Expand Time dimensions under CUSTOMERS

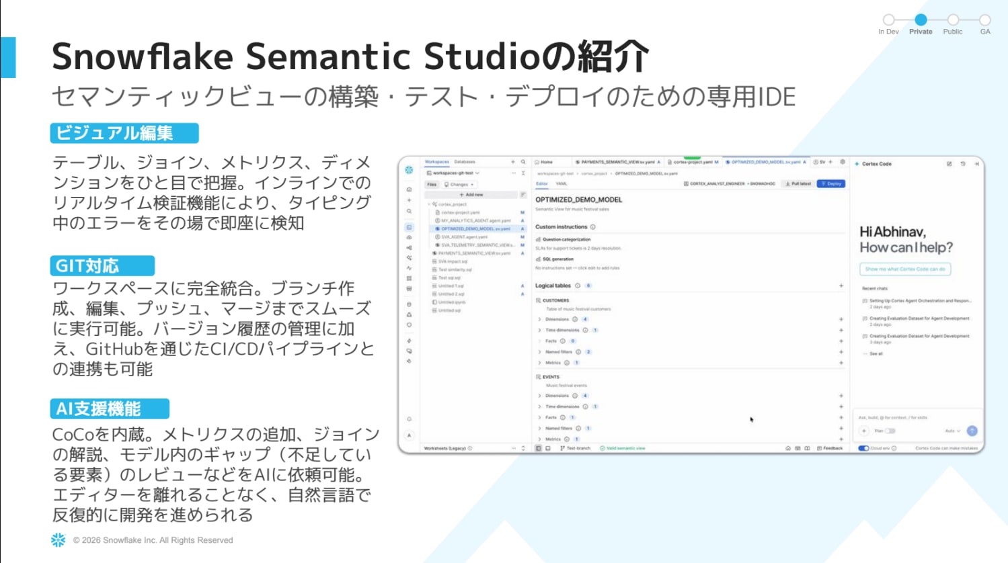point(539,330)
